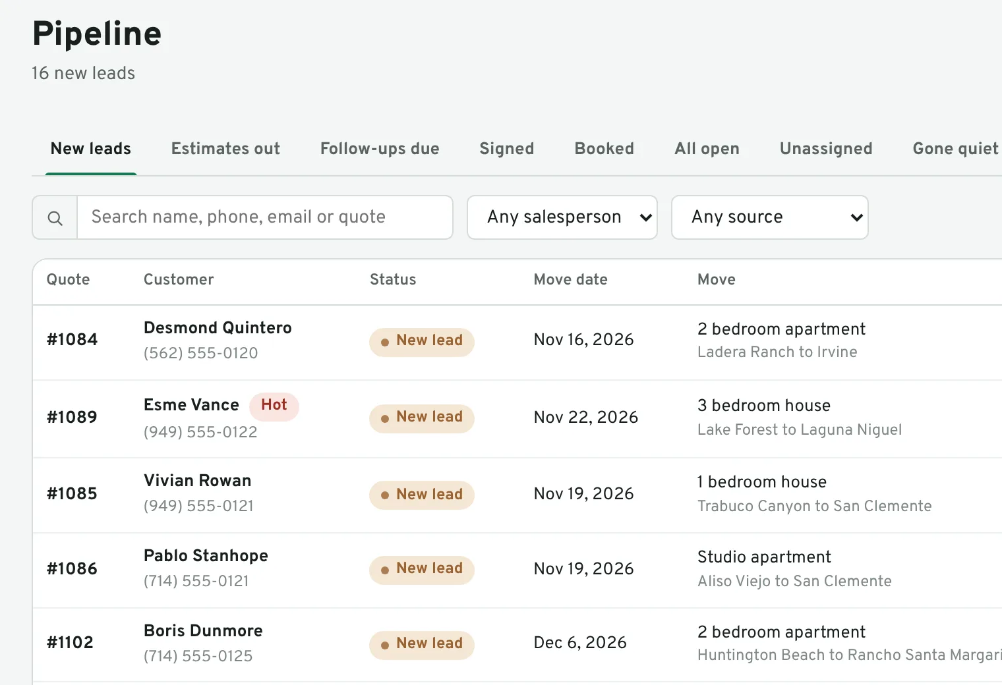Open customer Desmond Quintero
The height and width of the screenshot is (685, 1002).
pyautogui.click(x=218, y=328)
